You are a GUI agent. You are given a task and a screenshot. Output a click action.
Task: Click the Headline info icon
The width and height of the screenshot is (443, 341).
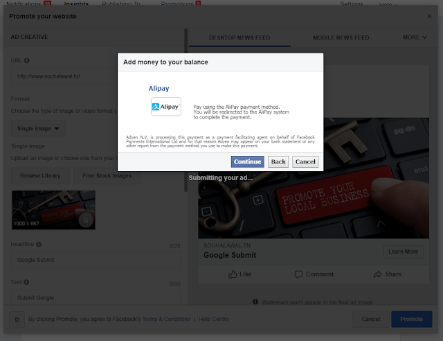point(39,244)
